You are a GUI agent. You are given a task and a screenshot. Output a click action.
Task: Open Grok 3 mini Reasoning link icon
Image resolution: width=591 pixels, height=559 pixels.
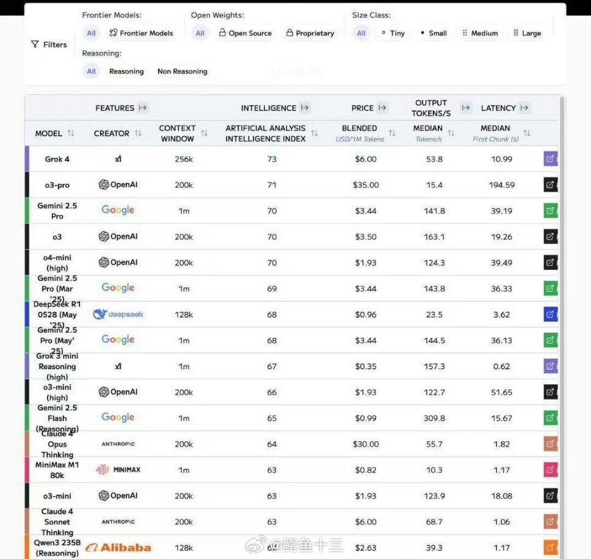(x=550, y=366)
